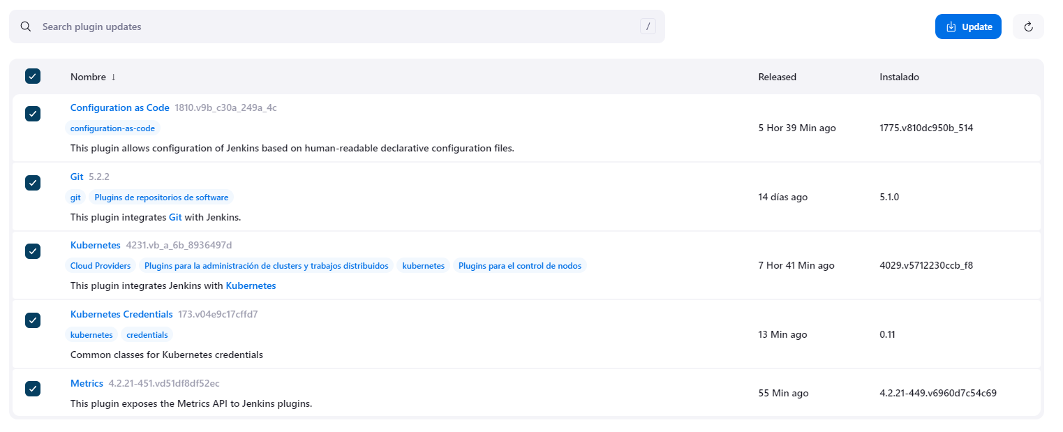Uncheck the Git plugin checkbox
Screen dimensions: 1063x432
pyautogui.click(x=33, y=182)
